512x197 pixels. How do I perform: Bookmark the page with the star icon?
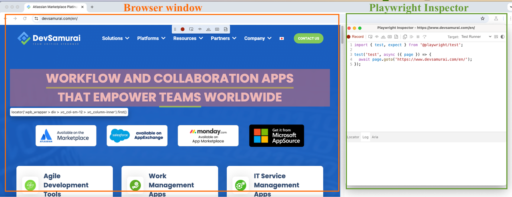point(483,18)
